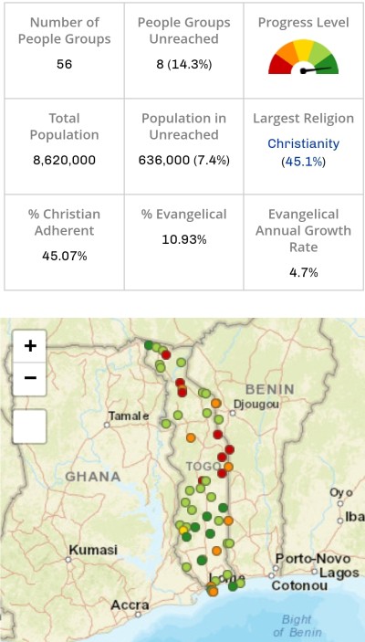This screenshot has height=642, width=365.
Task: Click the Evangelical Annual Growth Rate cell
Action: coord(303,242)
